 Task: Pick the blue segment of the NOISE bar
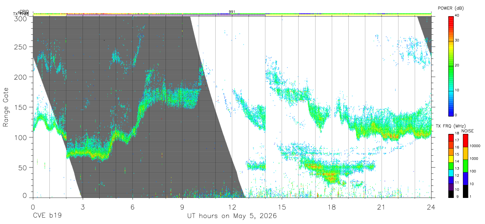coord(466,179)
